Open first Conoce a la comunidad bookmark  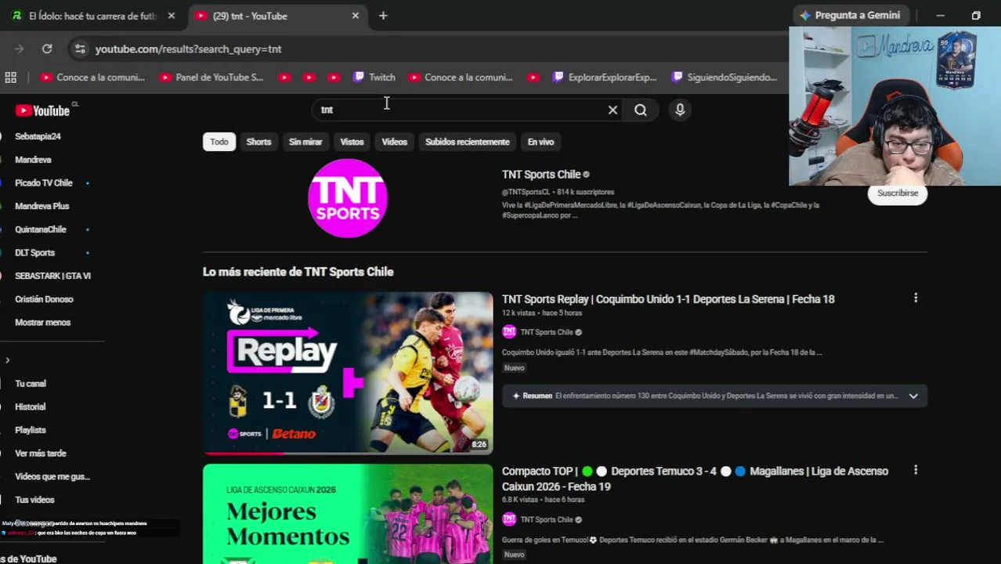point(92,77)
